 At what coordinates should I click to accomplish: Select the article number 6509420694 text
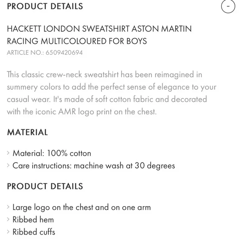pos(64,53)
